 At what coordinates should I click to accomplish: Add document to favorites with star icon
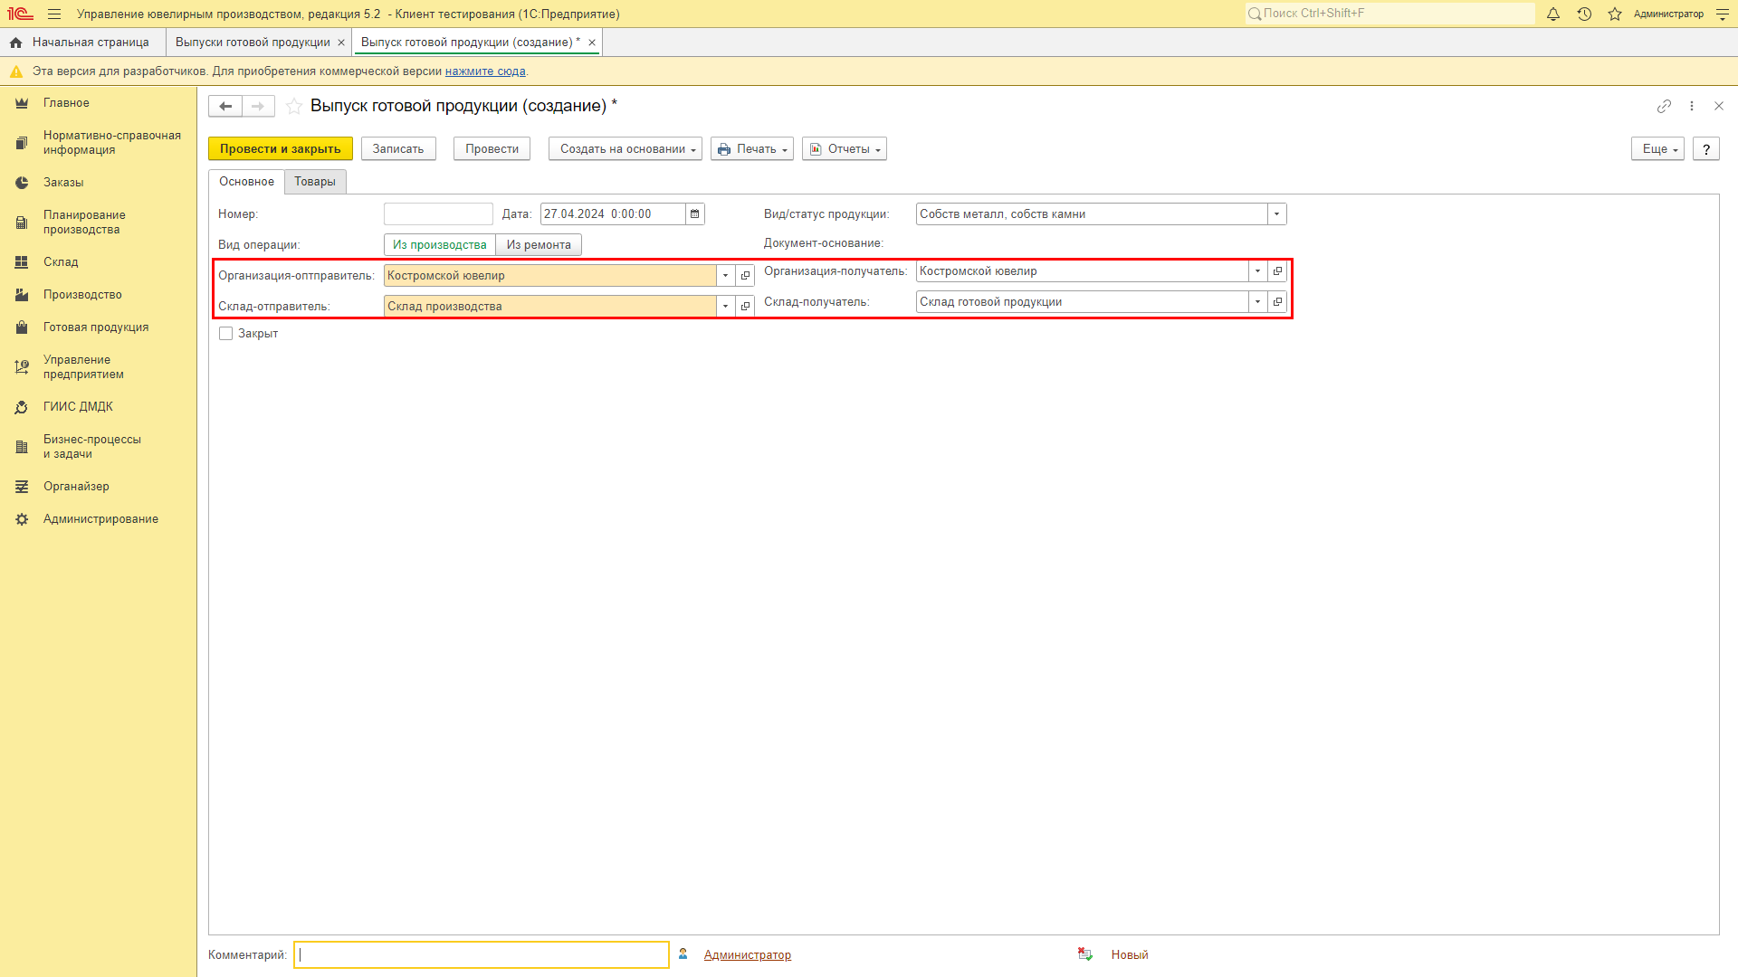(294, 106)
